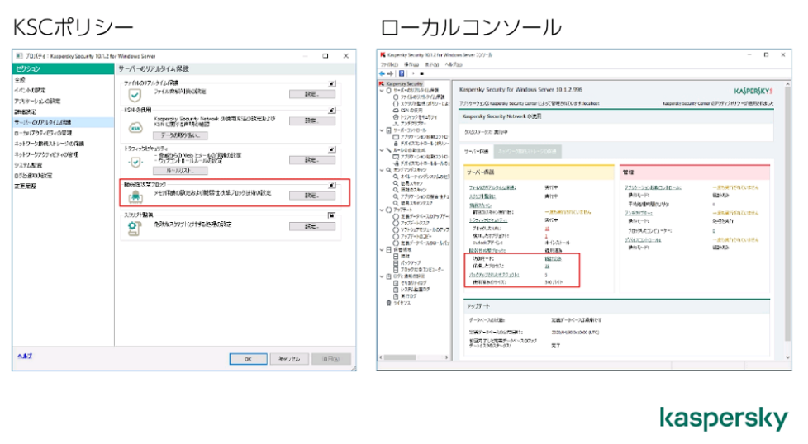Click キャンセル button in policy window

(x=289, y=359)
